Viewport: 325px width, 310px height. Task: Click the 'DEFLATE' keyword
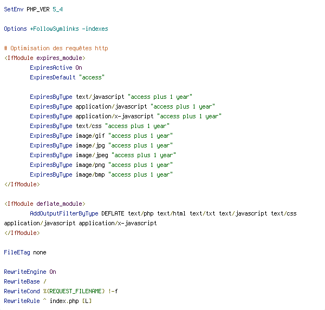tap(113, 213)
